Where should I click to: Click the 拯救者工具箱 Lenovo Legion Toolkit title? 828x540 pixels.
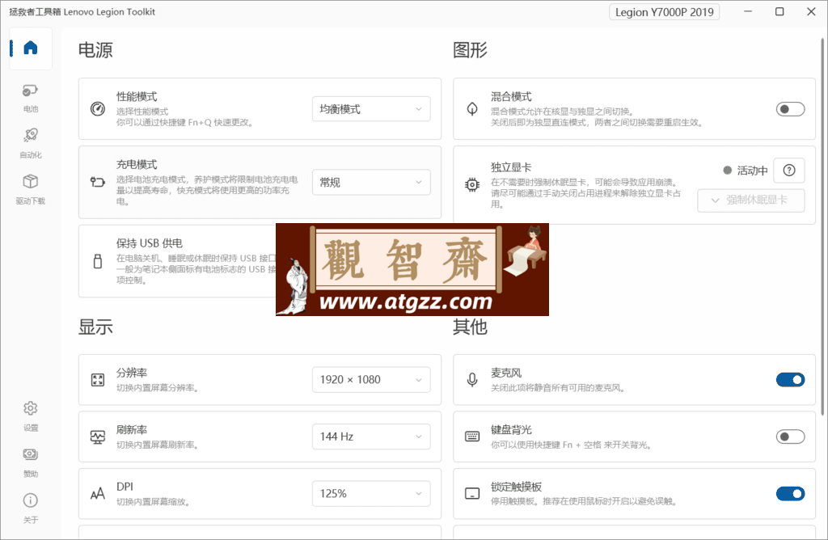point(82,11)
